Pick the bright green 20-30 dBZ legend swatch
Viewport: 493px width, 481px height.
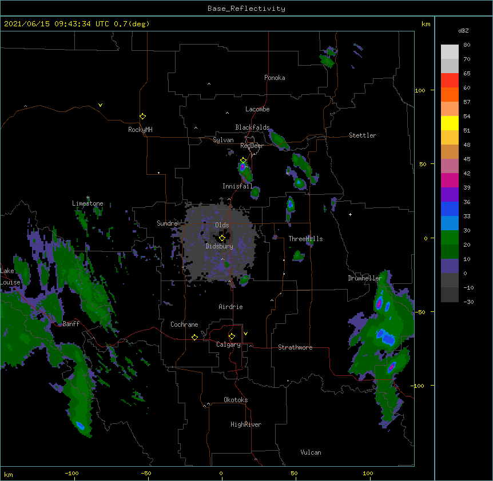[x=450, y=238]
